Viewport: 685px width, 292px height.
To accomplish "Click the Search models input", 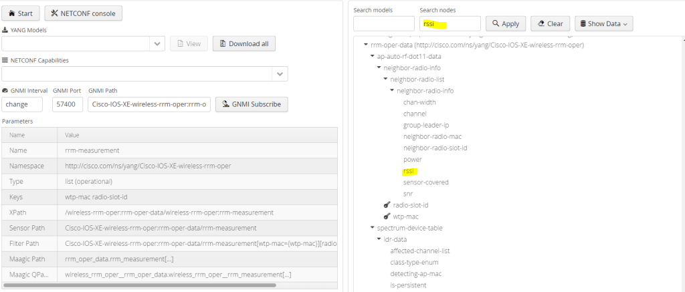I will [x=383, y=23].
